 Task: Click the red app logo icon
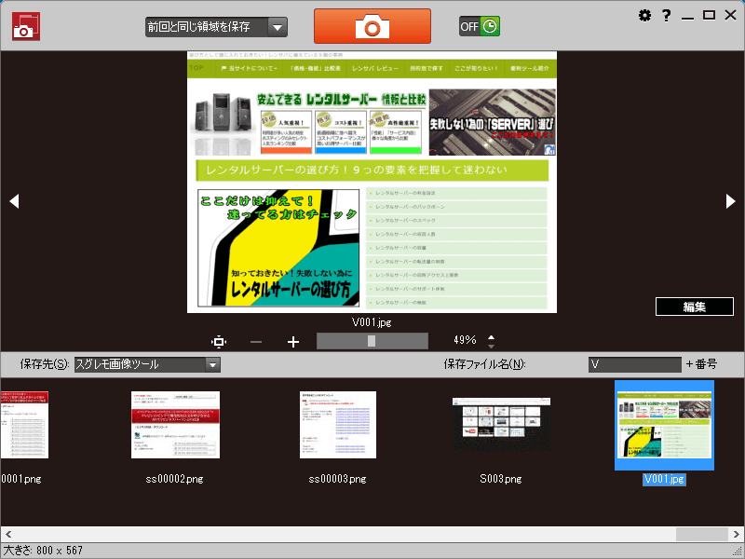pos(26,26)
